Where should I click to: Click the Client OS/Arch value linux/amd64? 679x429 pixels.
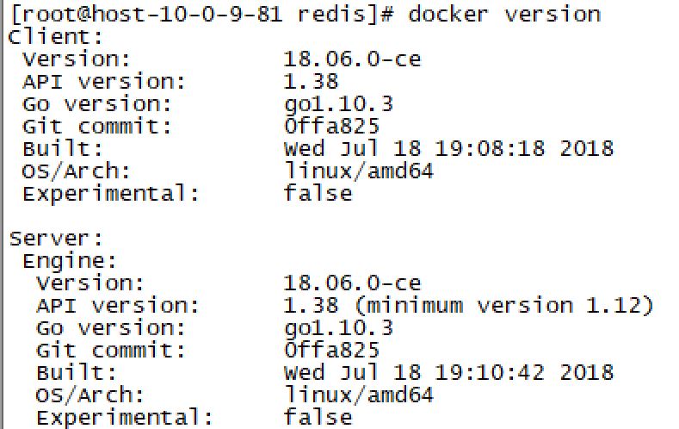point(359,171)
